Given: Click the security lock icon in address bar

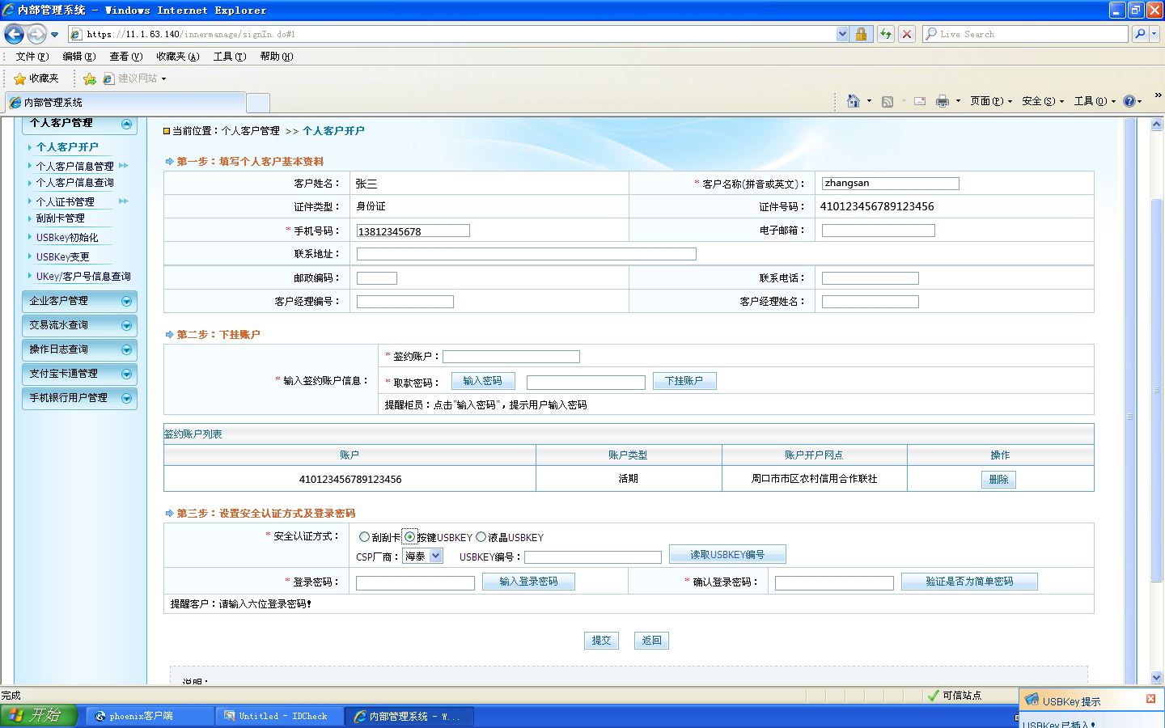Looking at the screenshot, I should point(861,34).
